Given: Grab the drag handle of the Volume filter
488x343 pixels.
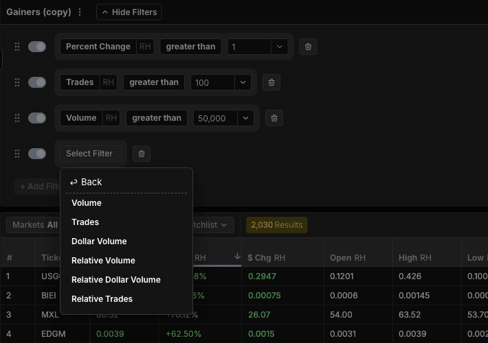Looking at the screenshot, I should (x=17, y=118).
